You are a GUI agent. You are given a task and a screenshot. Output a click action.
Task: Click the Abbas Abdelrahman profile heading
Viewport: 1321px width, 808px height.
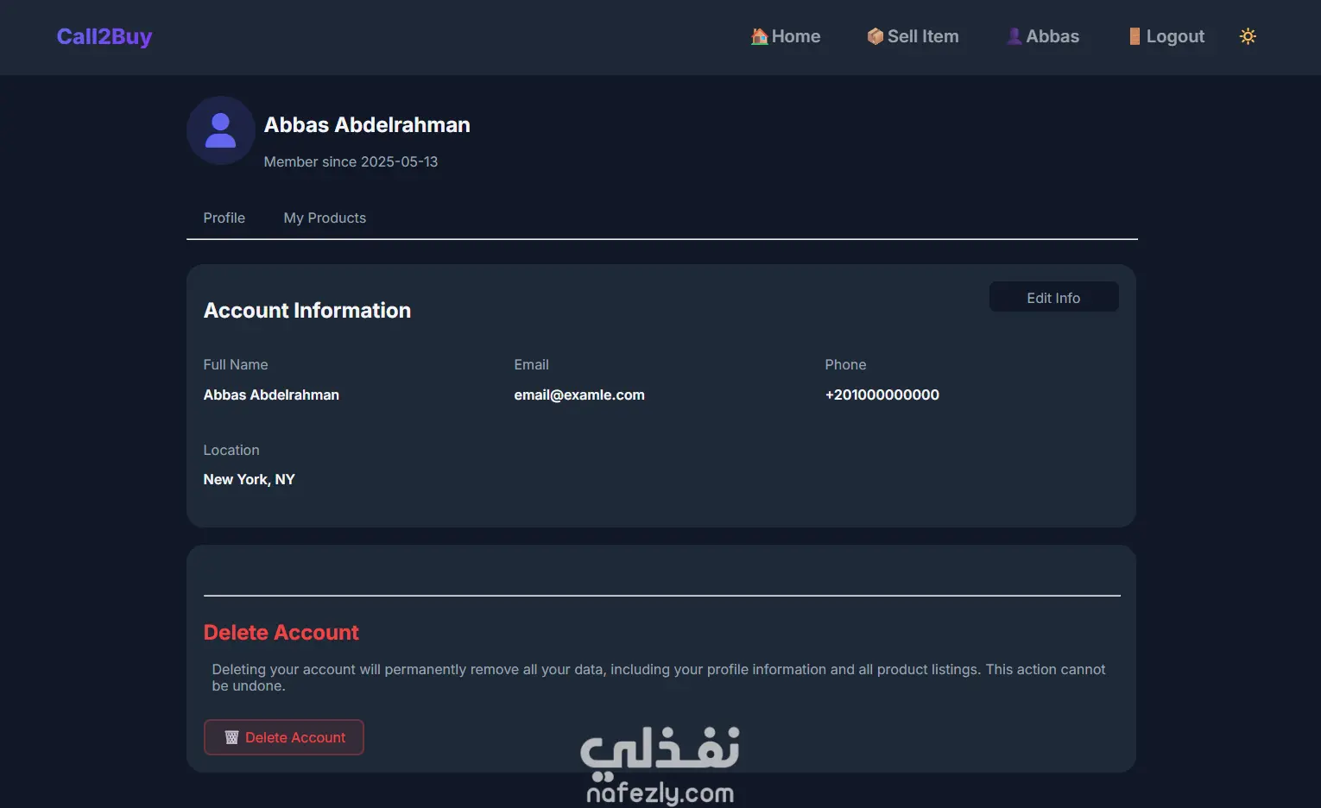pyautogui.click(x=367, y=125)
